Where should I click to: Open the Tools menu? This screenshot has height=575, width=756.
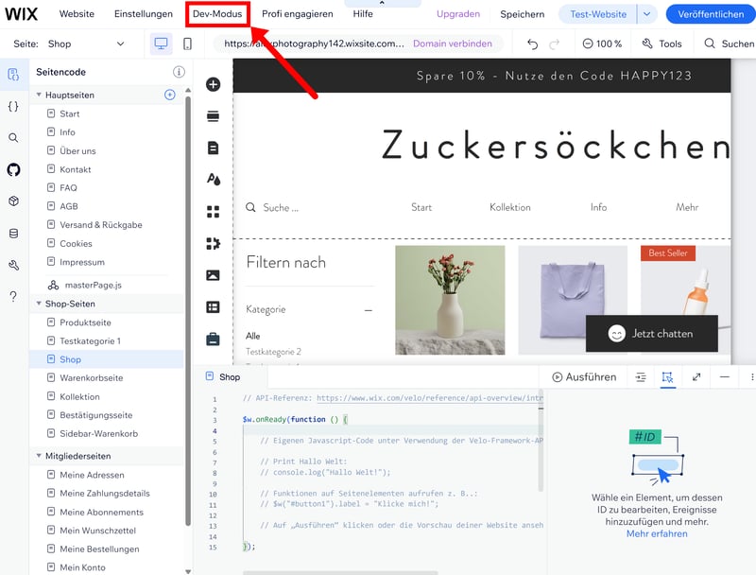tap(662, 44)
